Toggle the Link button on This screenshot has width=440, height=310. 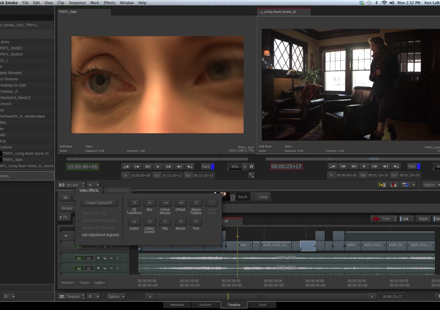(x=406, y=219)
